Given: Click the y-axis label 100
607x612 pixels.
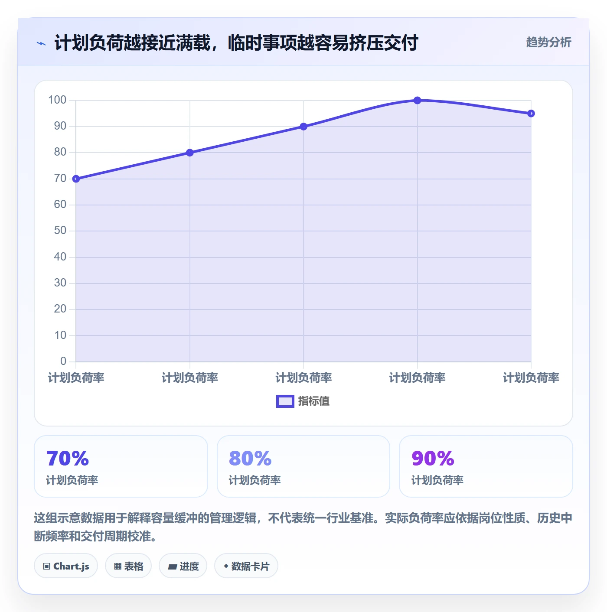Looking at the screenshot, I should [x=57, y=100].
